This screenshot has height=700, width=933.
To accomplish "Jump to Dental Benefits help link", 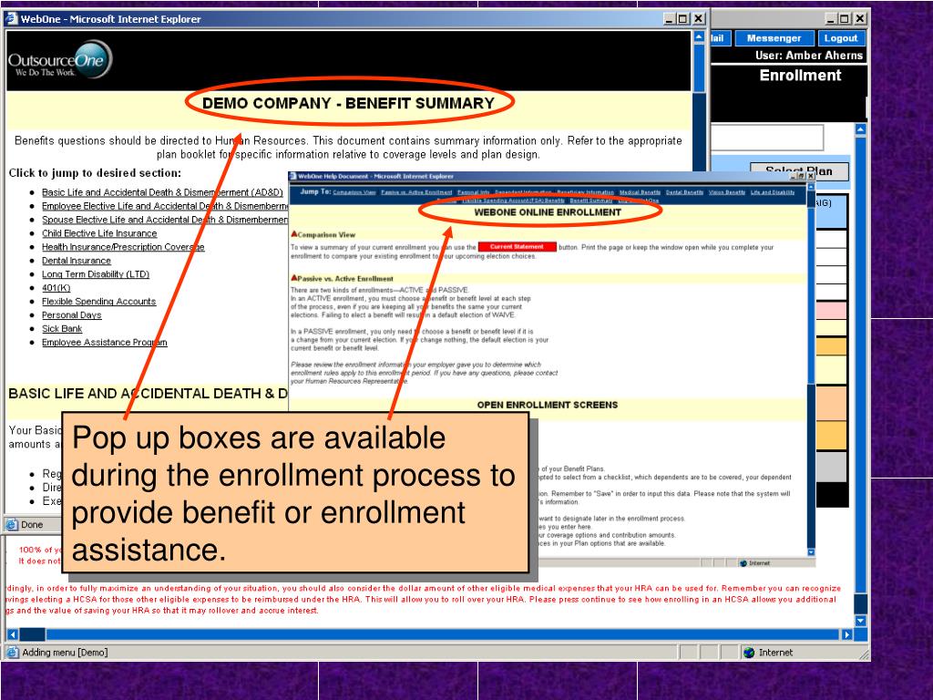I will click(684, 192).
